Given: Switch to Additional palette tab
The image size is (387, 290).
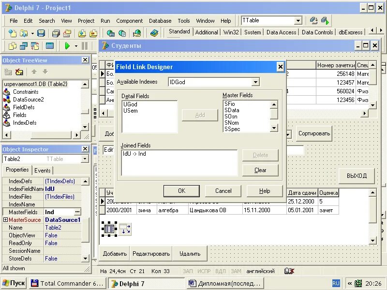Looking at the screenshot, I should click(207, 32).
